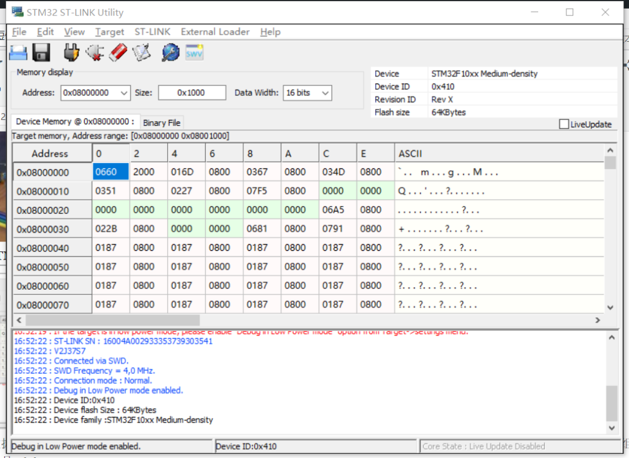Click the log panel scrollbar thumb
Viewport: 629px width, 458px height.
pyautogui.click(x=611, y=403)
